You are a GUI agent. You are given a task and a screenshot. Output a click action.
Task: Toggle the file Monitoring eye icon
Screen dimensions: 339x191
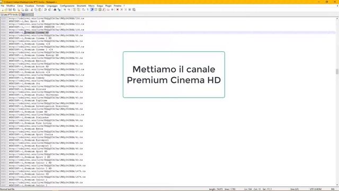[112, 10]
